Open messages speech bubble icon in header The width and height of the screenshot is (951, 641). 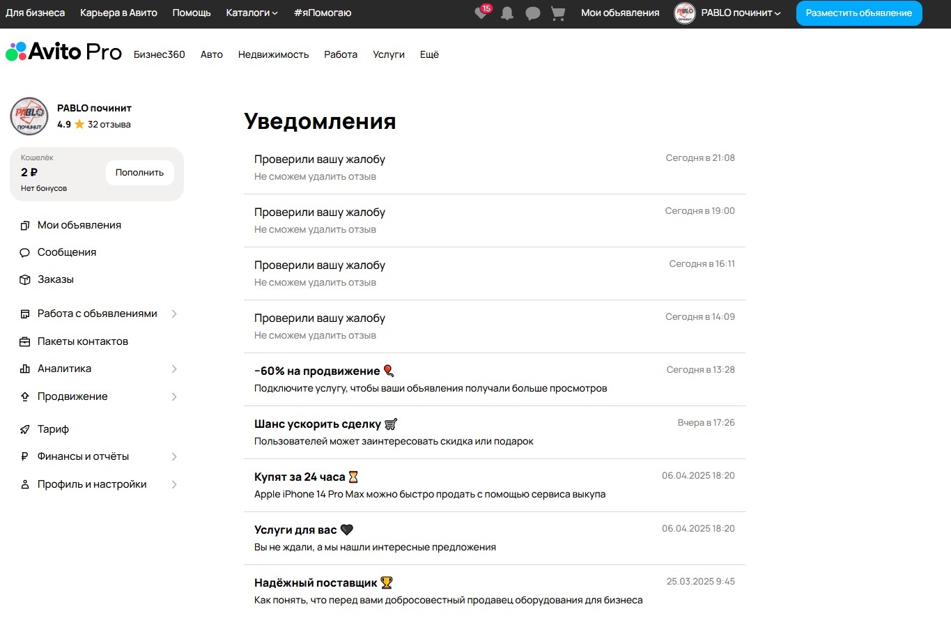(x=533, y=13)
